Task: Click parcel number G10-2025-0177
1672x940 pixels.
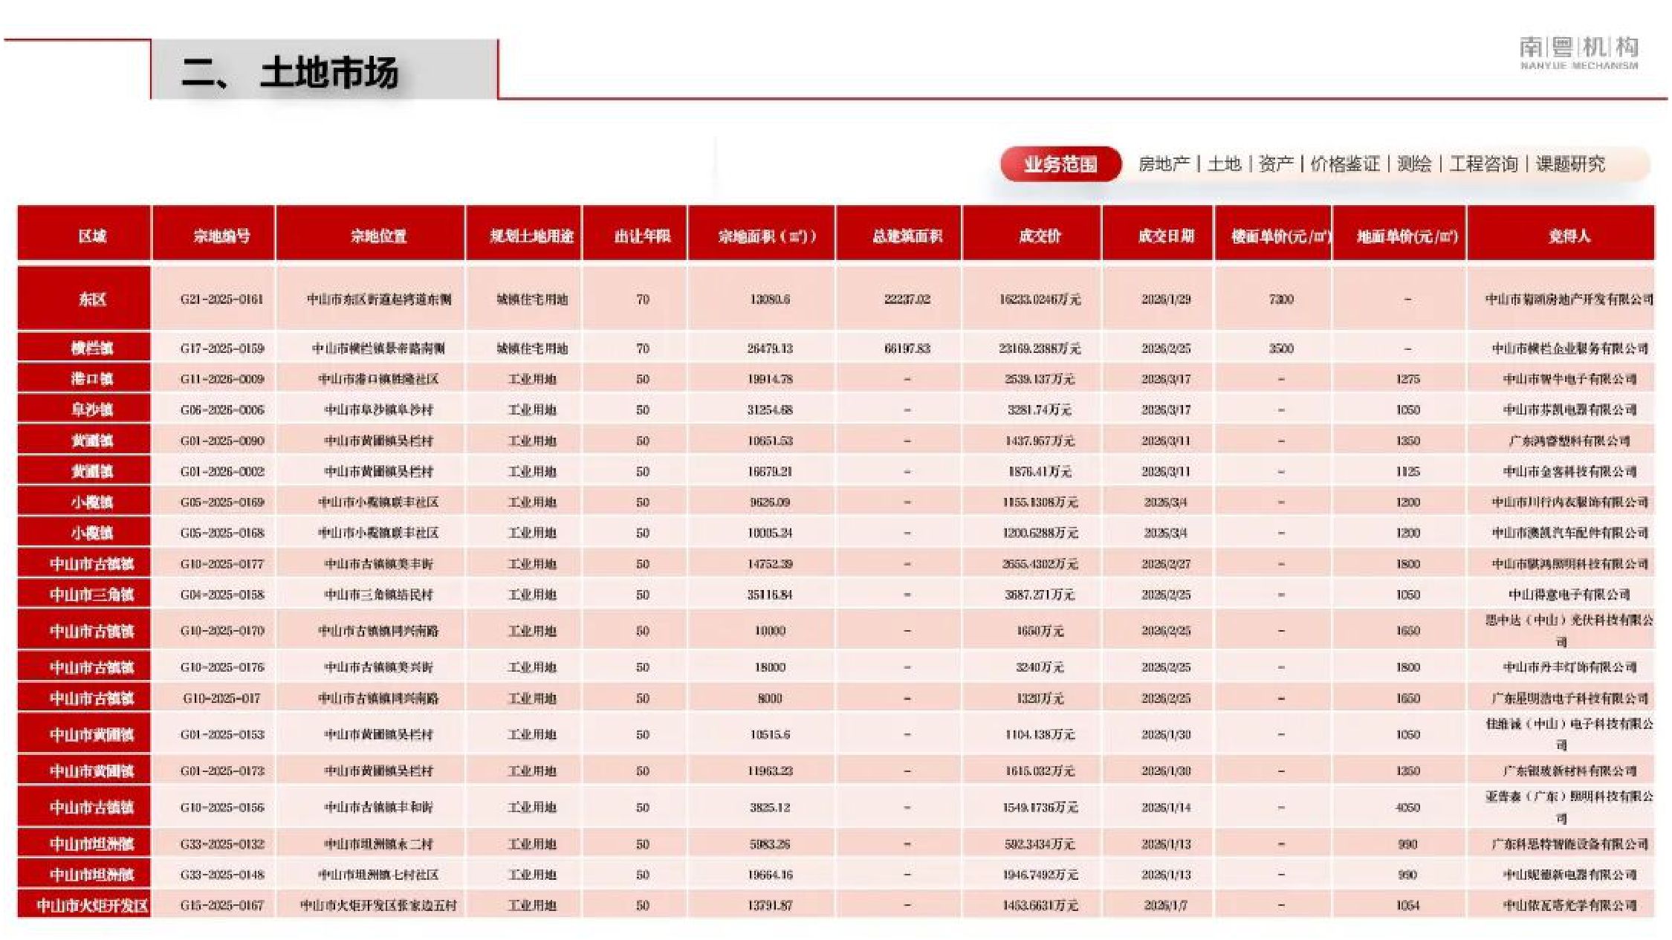Action: [x=221, y=564]
